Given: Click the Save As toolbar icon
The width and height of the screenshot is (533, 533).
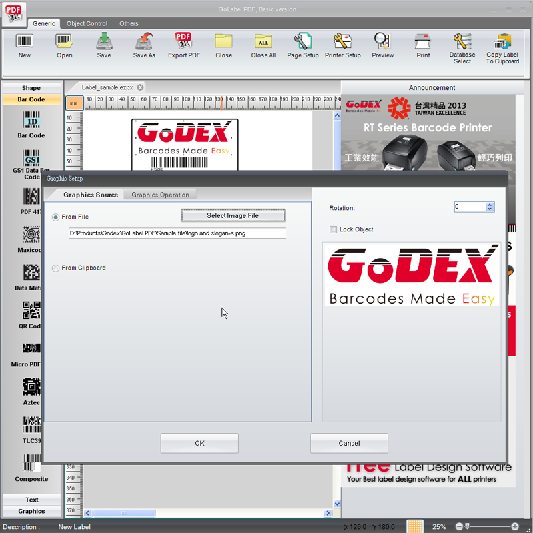Looking at the screenshot, I should tap(144, 41).
